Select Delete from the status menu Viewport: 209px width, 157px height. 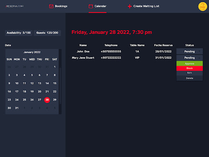(189, 78)
